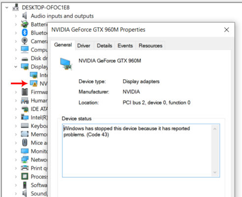
Task: Select the Display adapters icon
Action: point(25,66)
